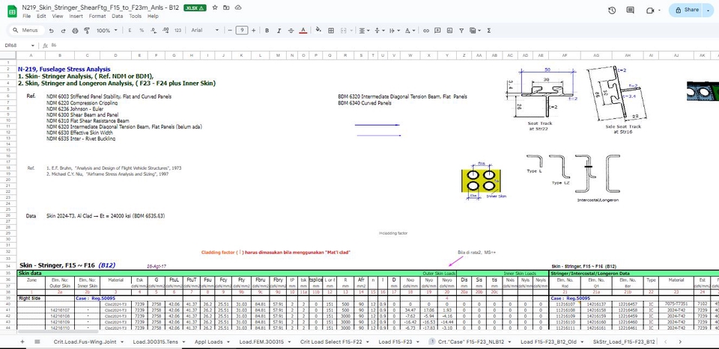Image resolution: width=719 pixels, height=349 pixels.
Task: Open Share options dropdown arrow
Action: [x=709, y=10]
